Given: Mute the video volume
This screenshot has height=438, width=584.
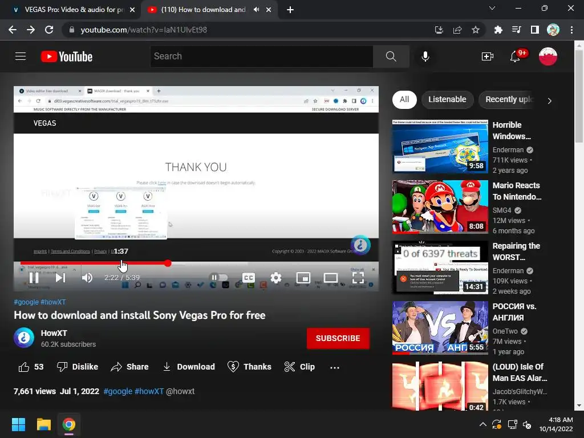Looking at the screenshot, I should click(x=87, y=278).
